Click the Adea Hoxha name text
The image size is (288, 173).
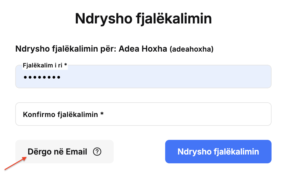pos(143,49)
